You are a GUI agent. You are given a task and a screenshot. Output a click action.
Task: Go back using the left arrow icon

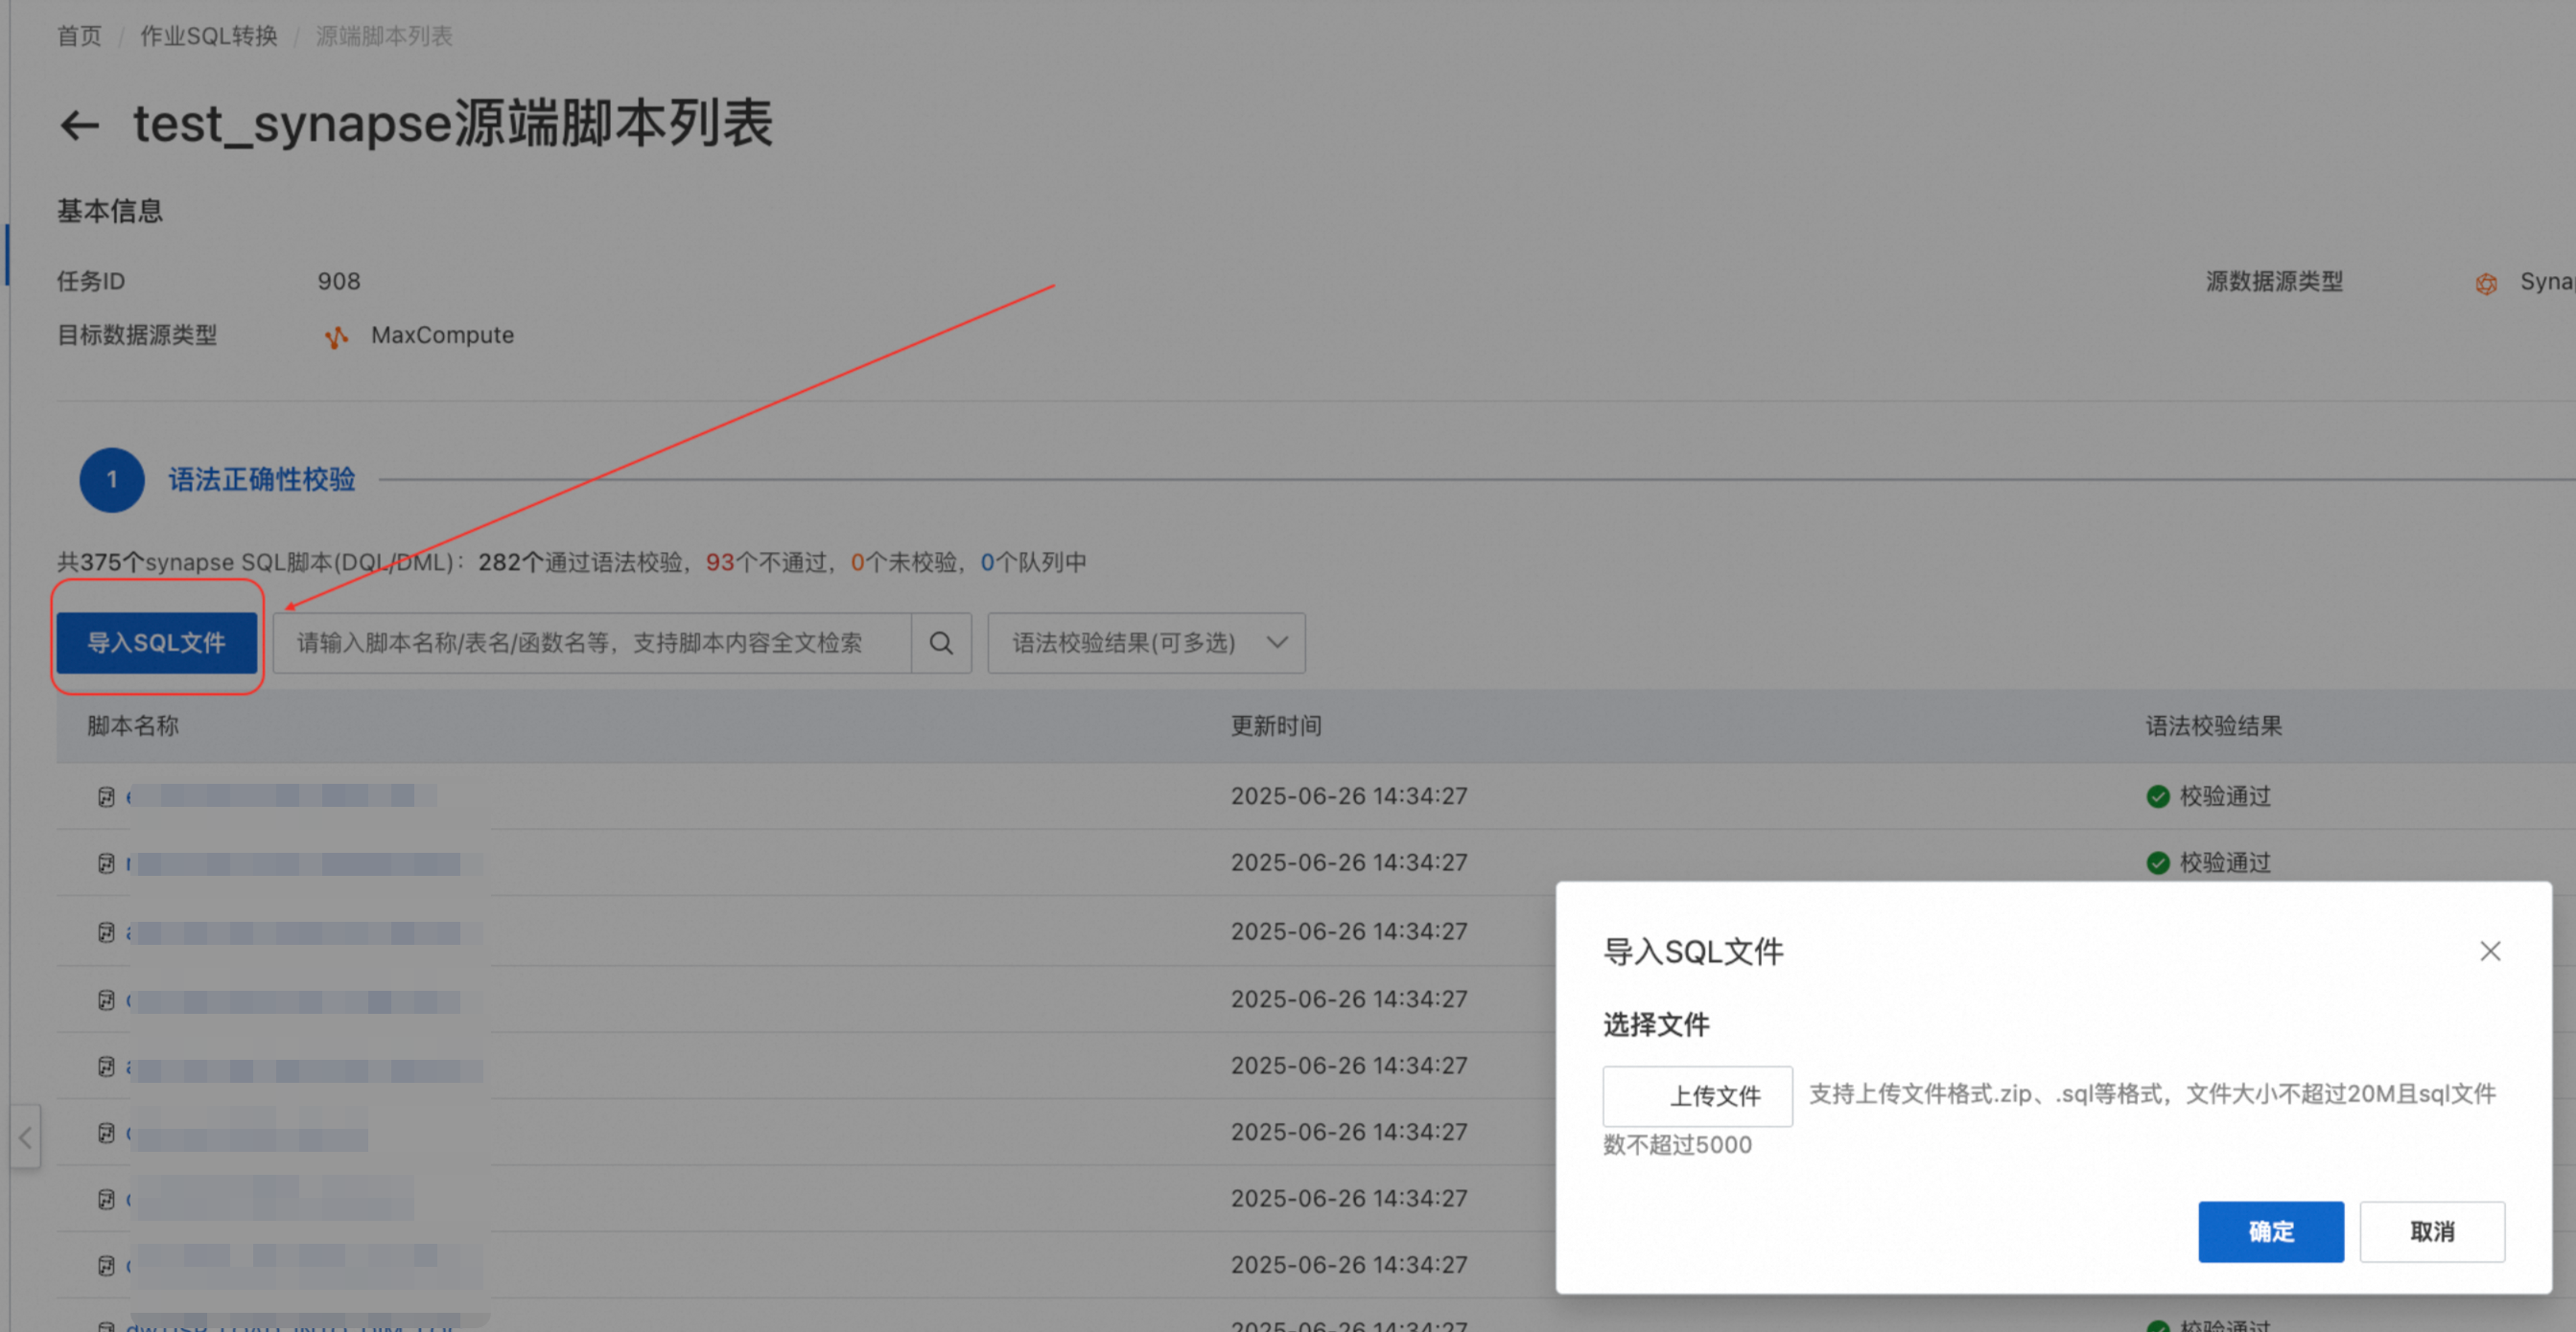pyautogui.click(x=79, y=126)
